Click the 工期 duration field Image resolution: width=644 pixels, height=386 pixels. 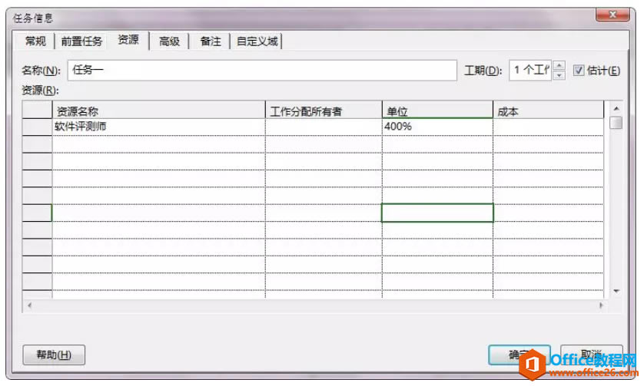coord(530,70)
